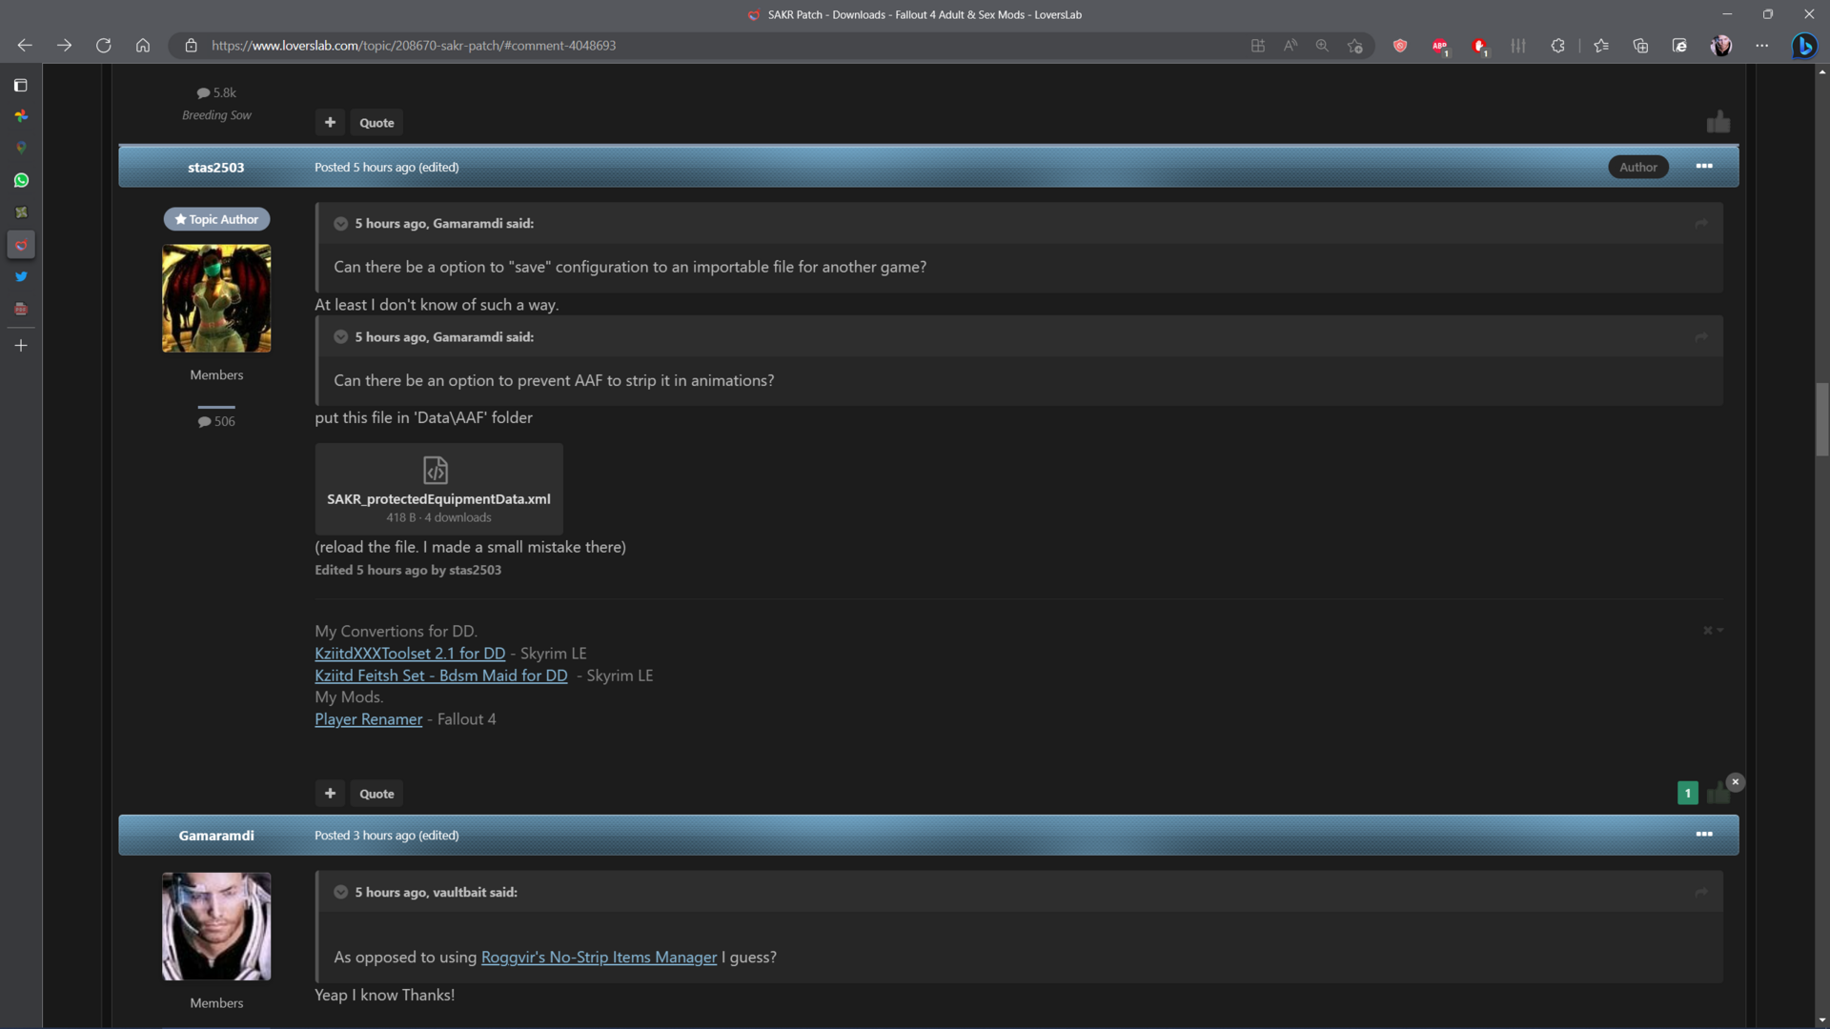Open post options for Gamaramdi's post
This screenshot has width=1830, height=1029.
[1704, 835]
